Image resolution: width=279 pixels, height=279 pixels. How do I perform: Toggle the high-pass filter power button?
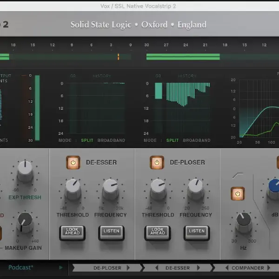point(238,193)
